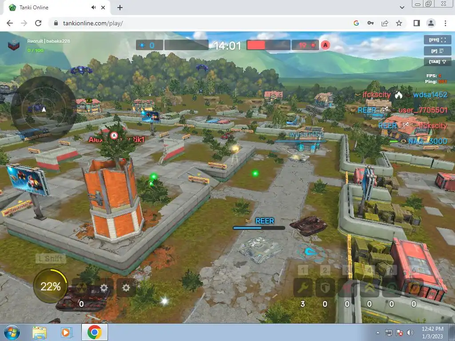Image resolution: width=455 pixels, height=341 pixels.
Task: Click the circular minimap radar
Action: pos(44,109)
